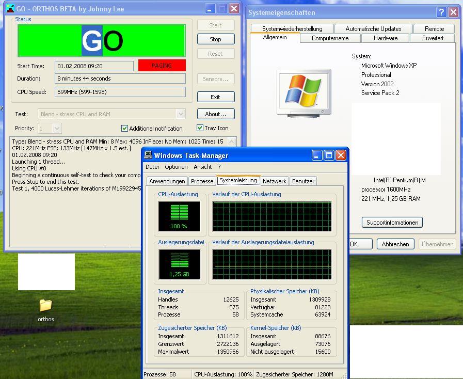
Task: Switch to Prozesse tab
Action: 202,181
